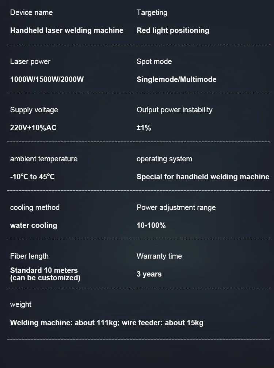Select "Handheld laser welding machine" text
This screenshot has width=274, height=368.
coord(66,30)
